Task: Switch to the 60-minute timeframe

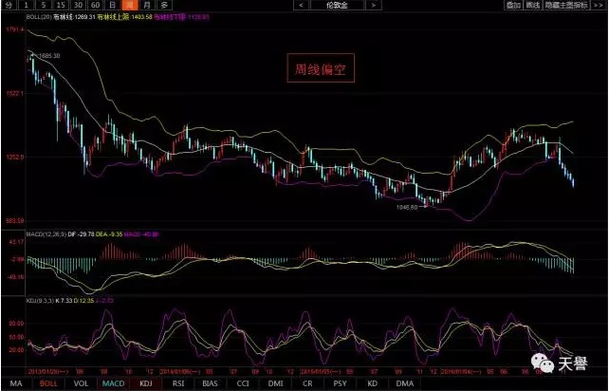Action: [95, 5]
